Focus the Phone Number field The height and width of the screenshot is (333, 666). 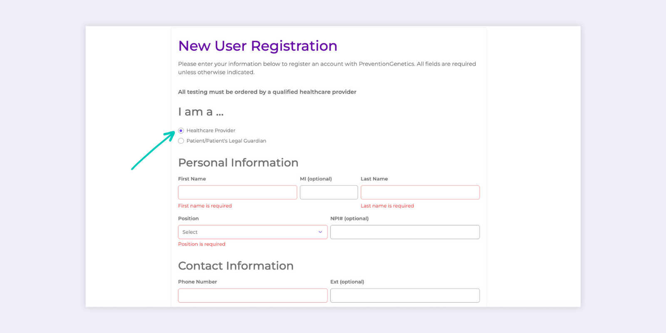coord(253,296)
